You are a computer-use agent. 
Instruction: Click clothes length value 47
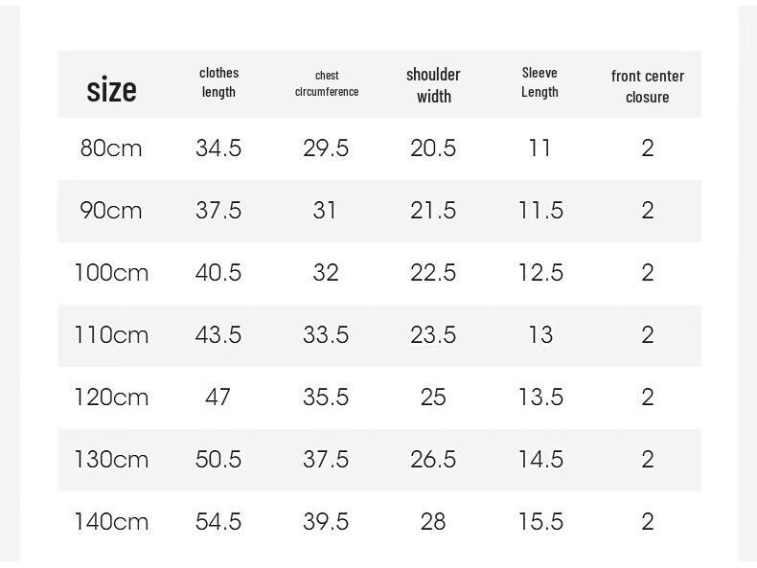pyautogui.click(x=218, y=397)
